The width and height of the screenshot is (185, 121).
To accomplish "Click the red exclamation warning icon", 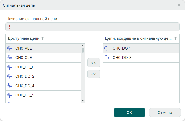I will point(10,27).
